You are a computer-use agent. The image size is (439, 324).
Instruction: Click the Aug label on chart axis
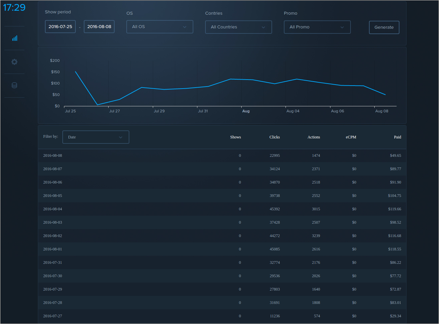point(246,111)
